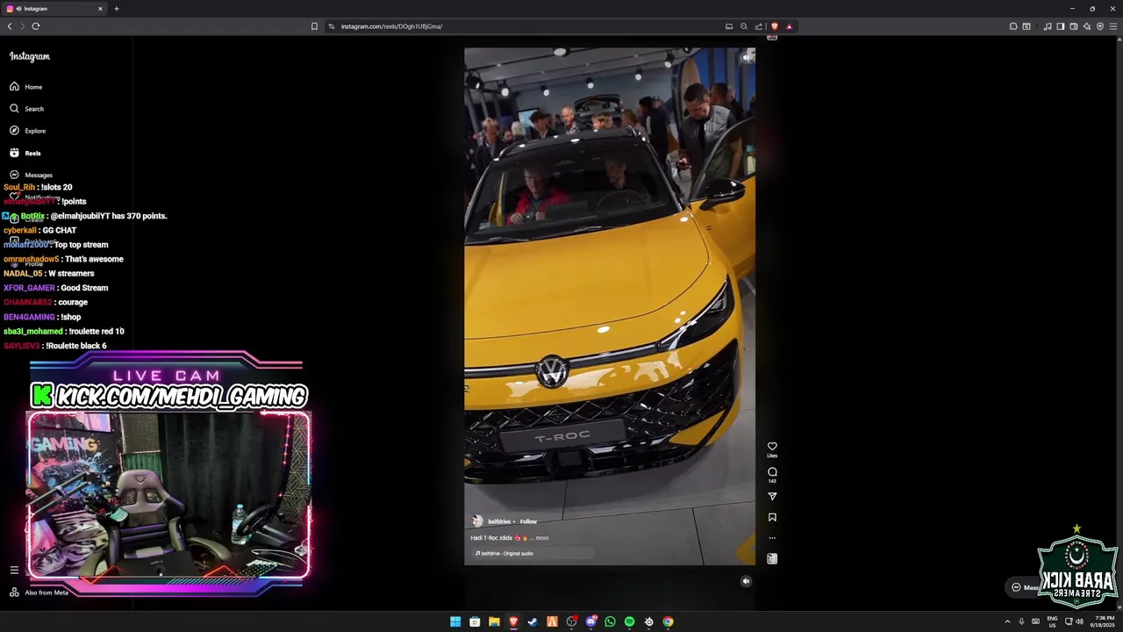Image resolution: width=1123 pixels, height=632 pixels.
Task: Like the reel with heart icon
Action: 772,446
